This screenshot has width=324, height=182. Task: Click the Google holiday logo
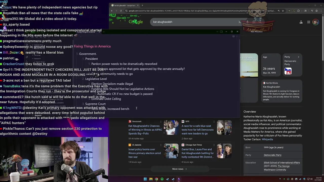(136, 22)
